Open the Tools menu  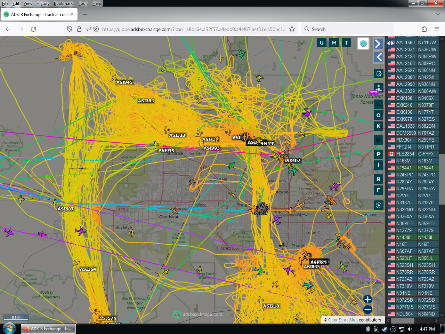pyautogui.click(x=83, y=3)
